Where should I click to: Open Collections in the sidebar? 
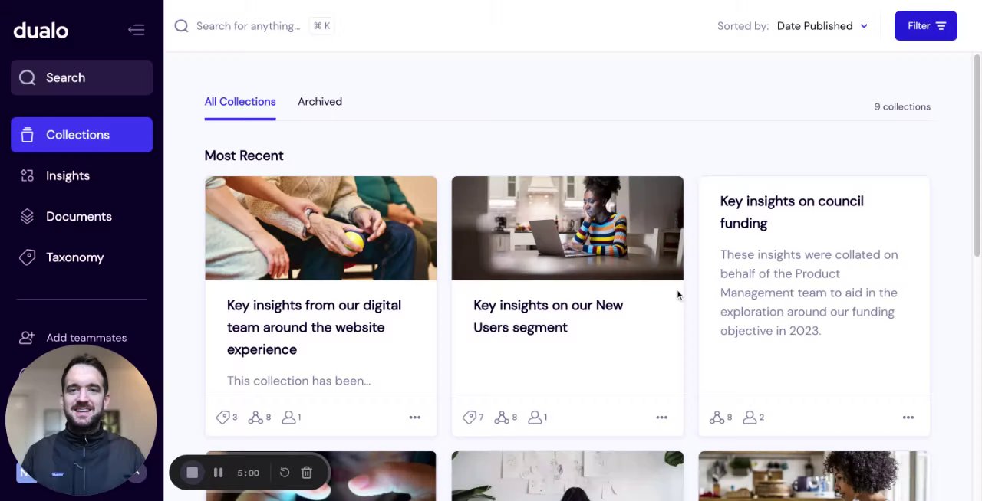pyautogui.click(x=81, y=135)
